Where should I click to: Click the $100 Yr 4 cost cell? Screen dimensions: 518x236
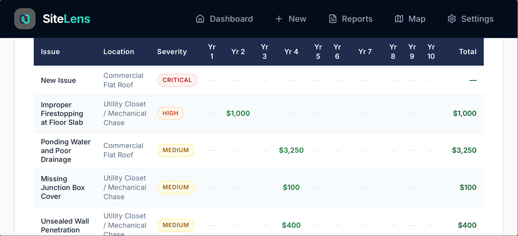pos(291,188)
